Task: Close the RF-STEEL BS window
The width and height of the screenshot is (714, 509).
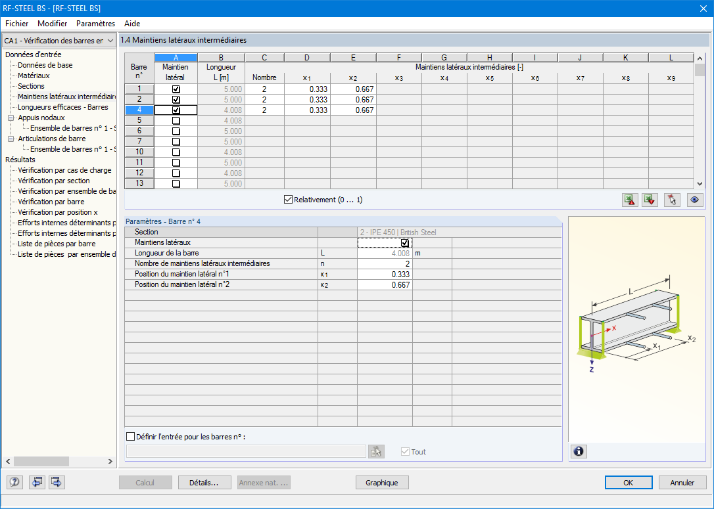Action: click(703, 8)
